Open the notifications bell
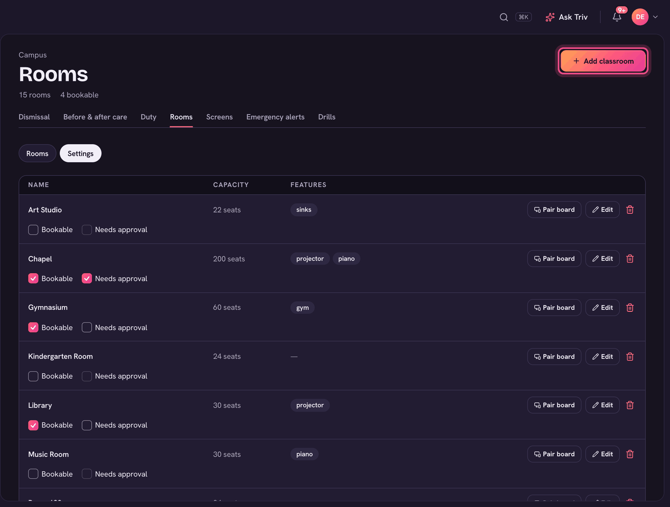Viewport: 670px width, 507px height. click(x=617, y=17)
